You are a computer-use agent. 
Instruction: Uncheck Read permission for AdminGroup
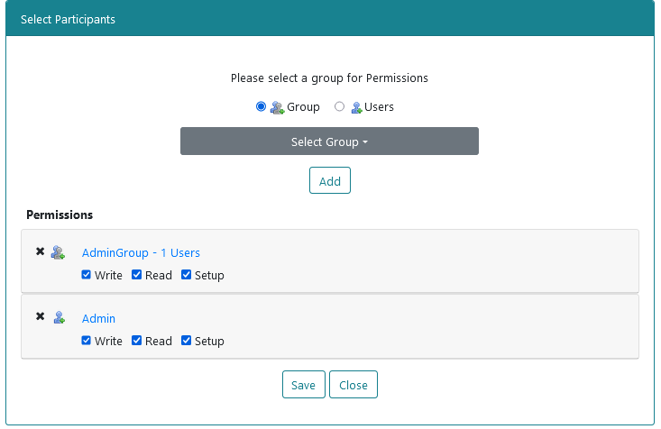[x=136, y=275]
